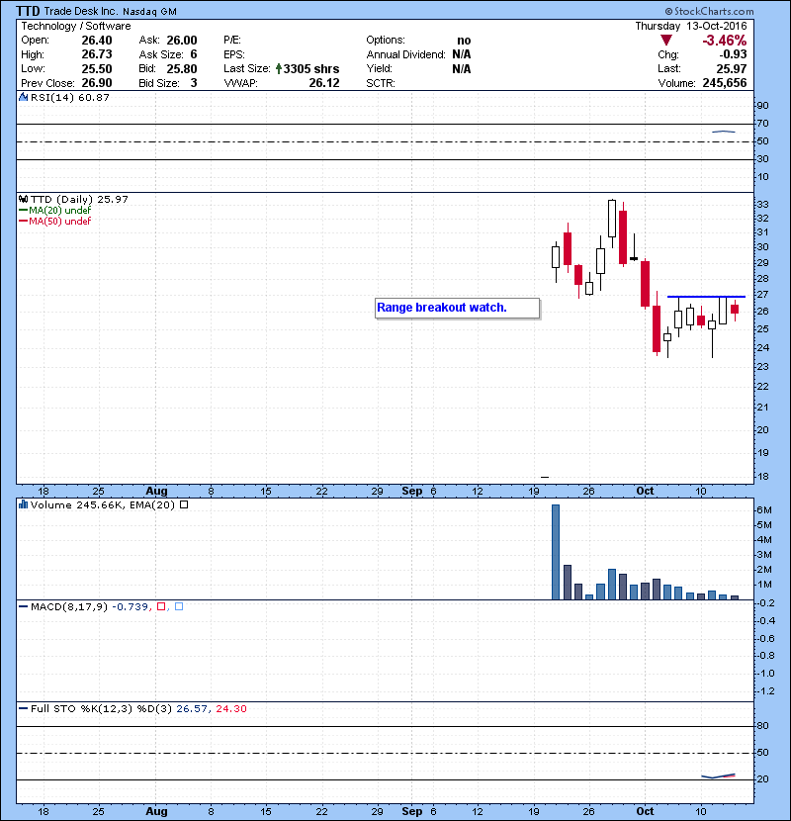
Task: Click the SCTR label
Action: pos(381,83)
